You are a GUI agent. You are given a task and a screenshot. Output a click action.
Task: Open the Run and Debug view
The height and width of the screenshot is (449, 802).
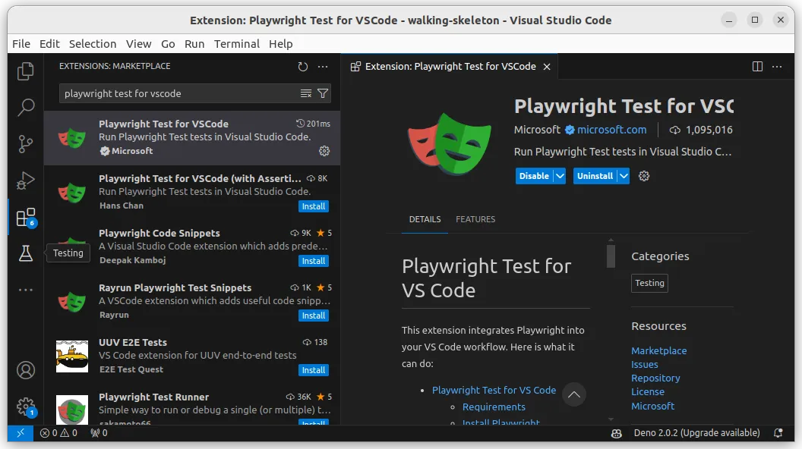click(x=25, y=181)
